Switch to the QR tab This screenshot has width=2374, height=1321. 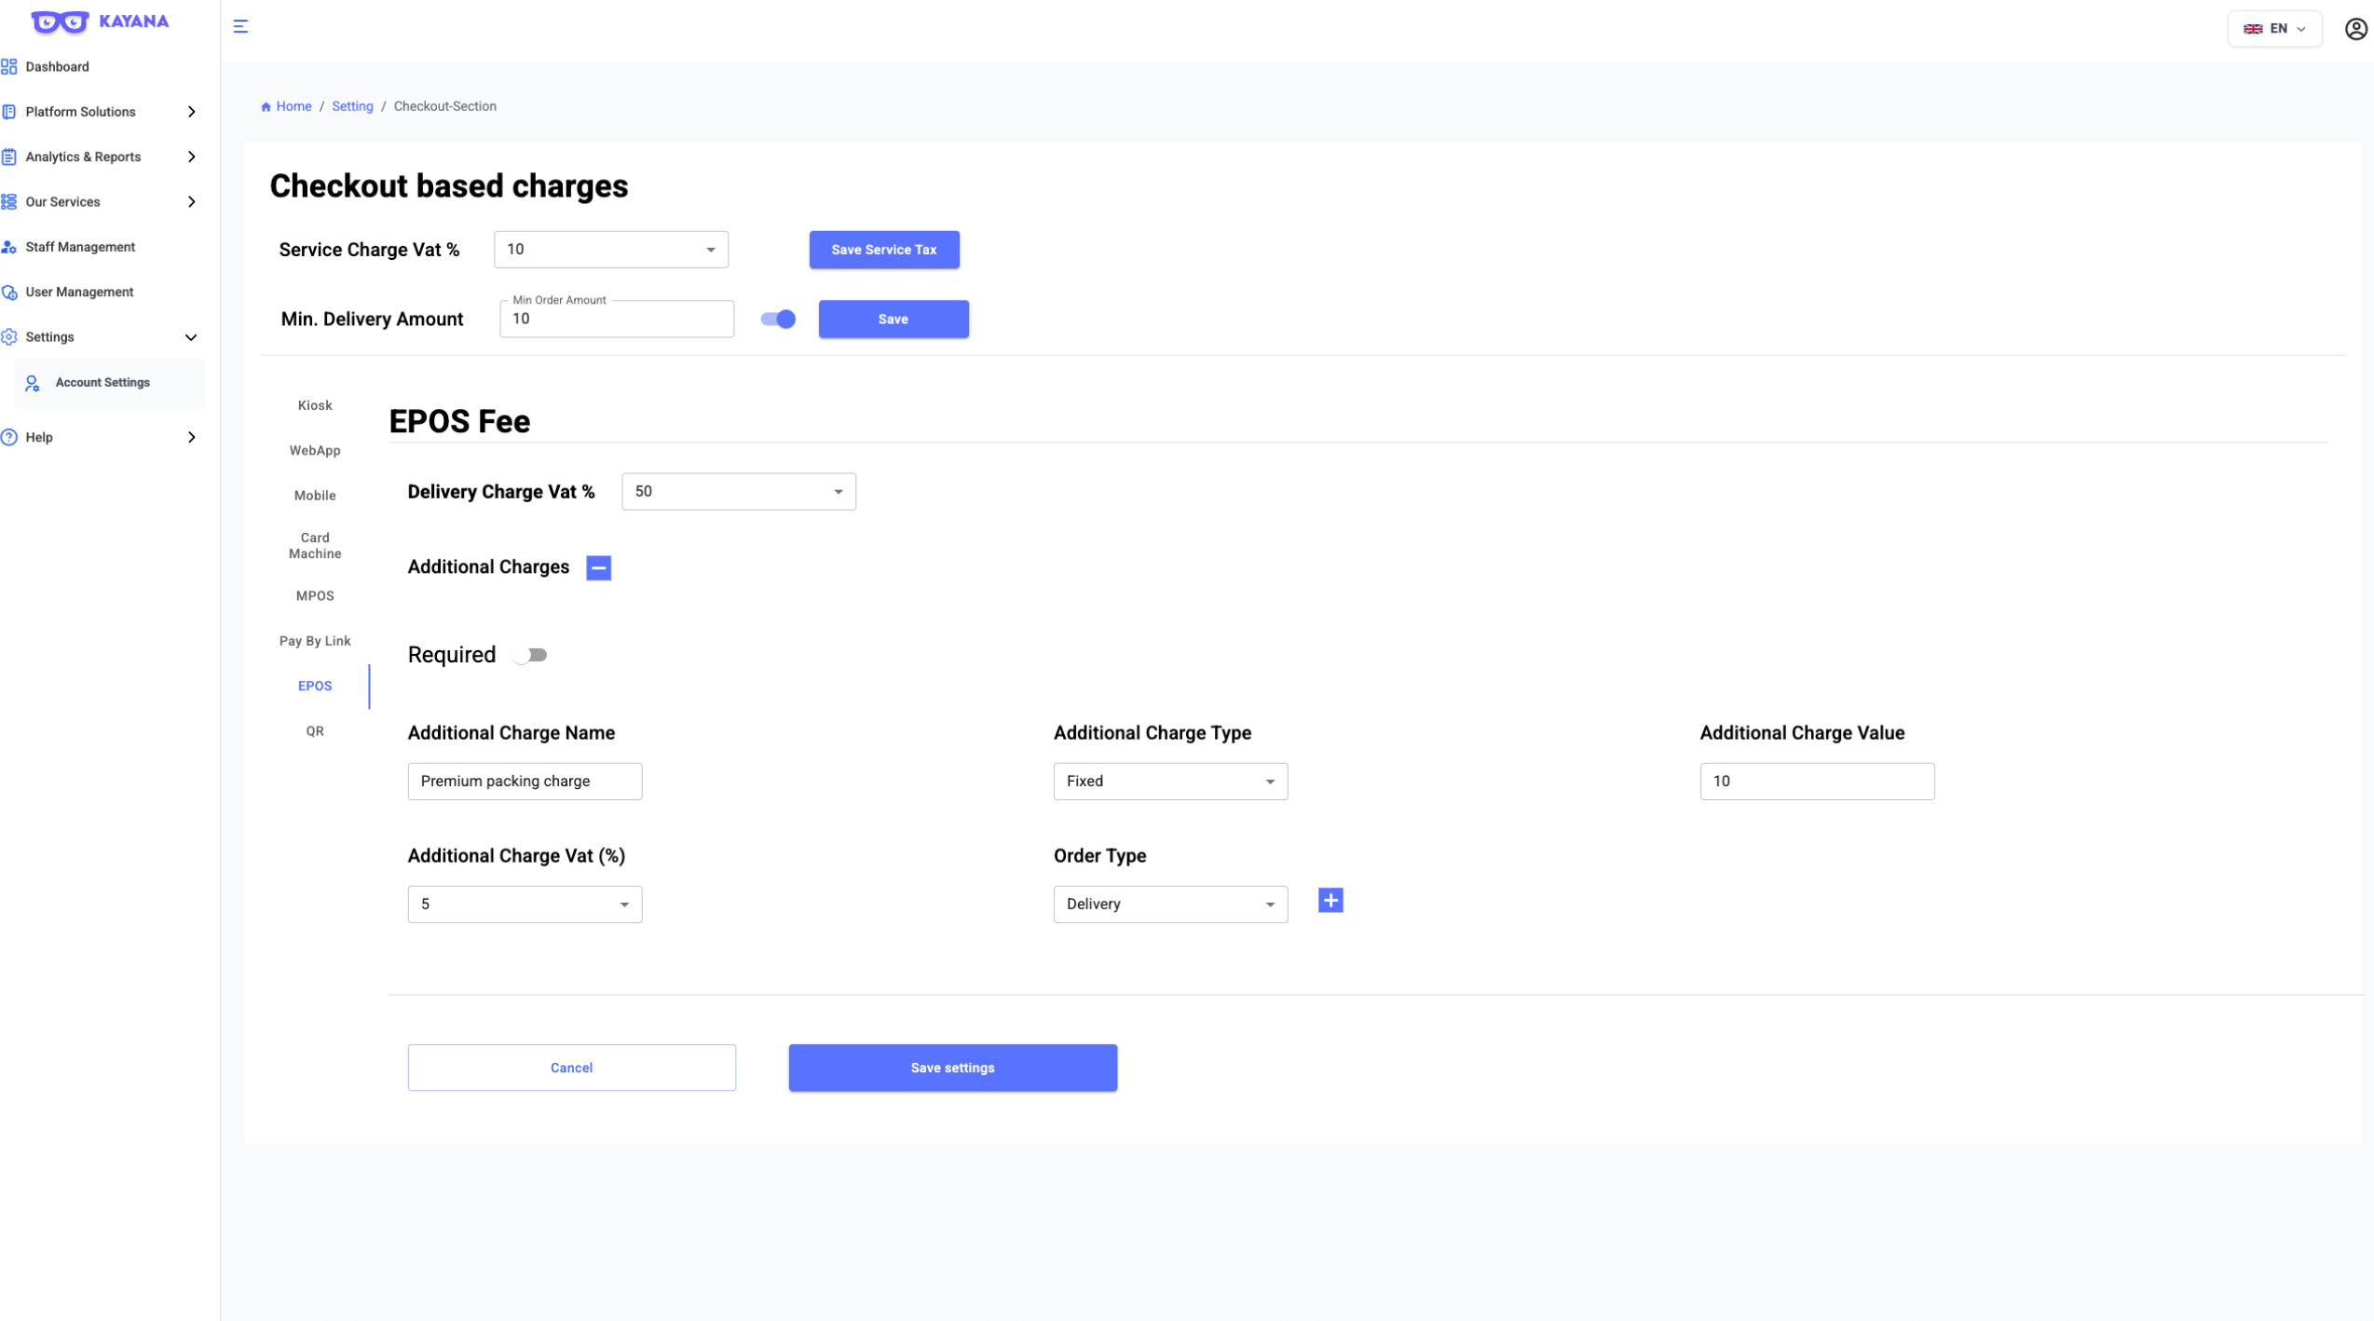click(x=315, y=731)
